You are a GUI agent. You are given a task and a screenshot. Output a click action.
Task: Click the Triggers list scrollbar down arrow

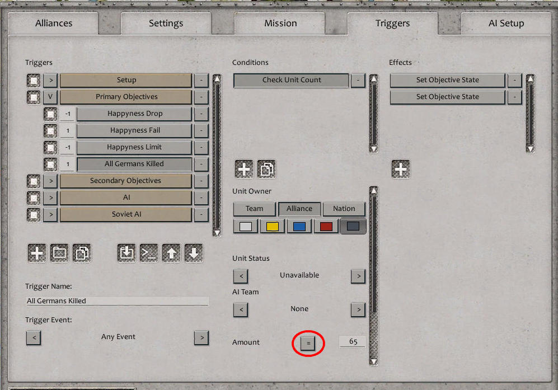217,233
